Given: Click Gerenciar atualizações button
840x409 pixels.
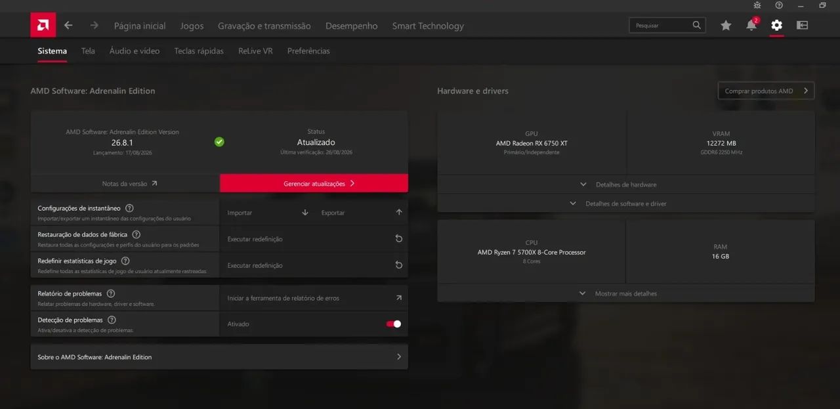Looking at the screenshot, I should pos(314,183).
